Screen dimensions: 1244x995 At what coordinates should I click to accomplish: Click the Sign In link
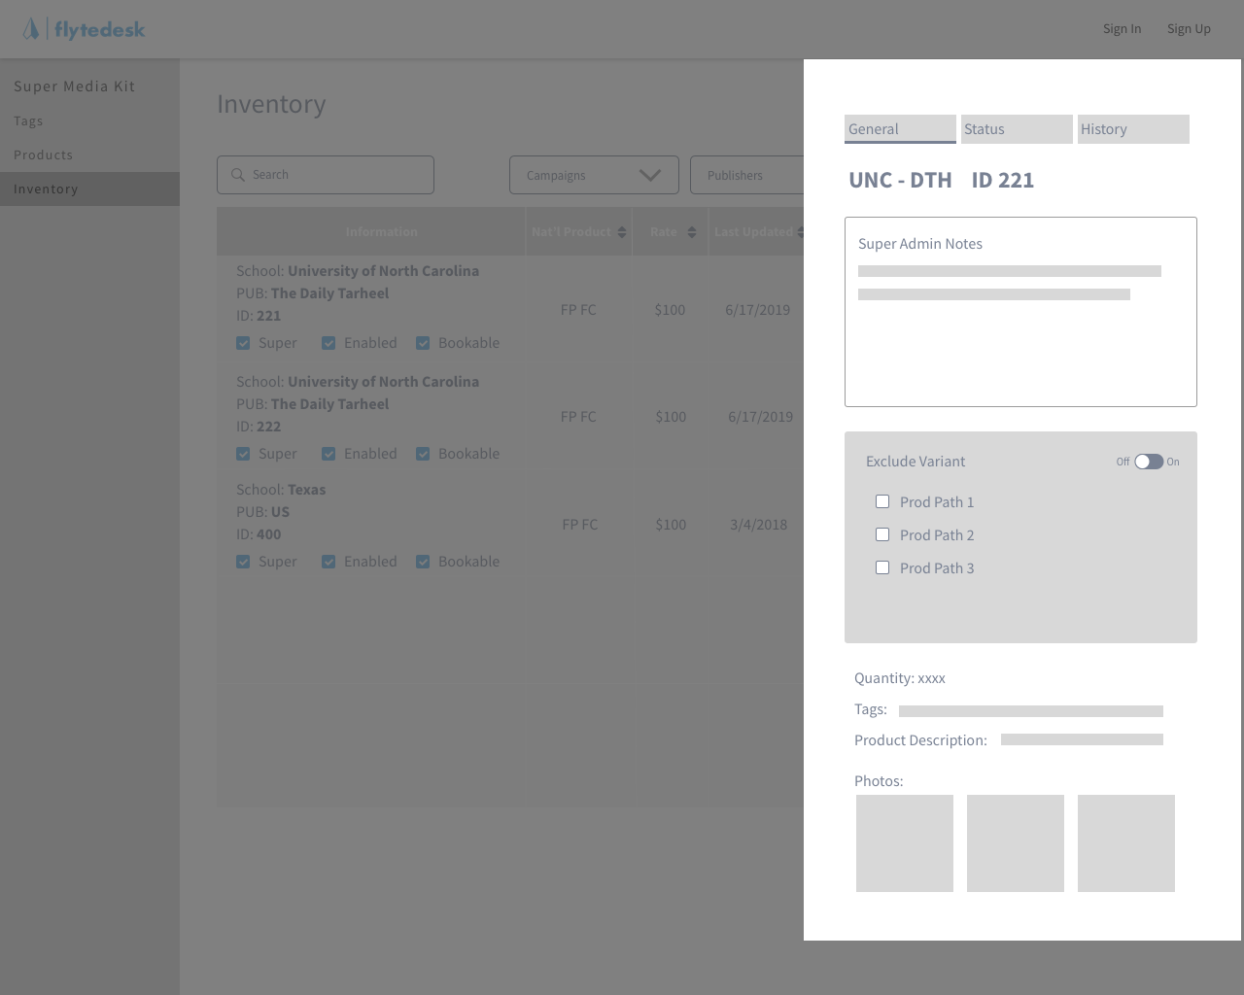coord(1122,28)
